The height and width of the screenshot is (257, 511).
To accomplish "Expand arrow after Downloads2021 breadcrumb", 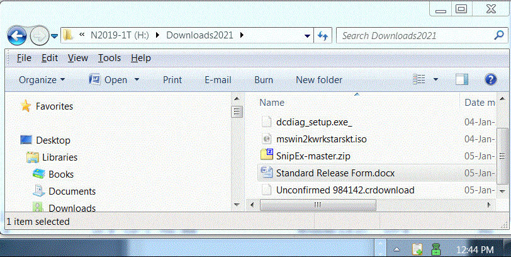I will click(x=242, y=35).
